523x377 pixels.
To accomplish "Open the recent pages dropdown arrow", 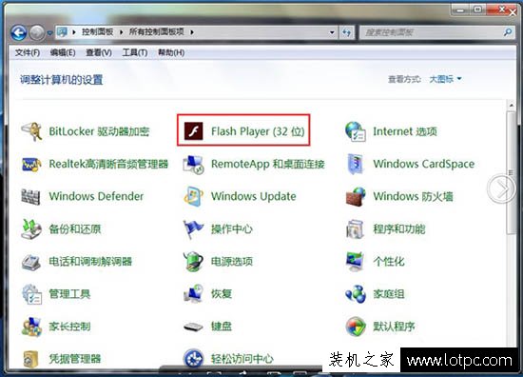I will click(x=49, y=33).
